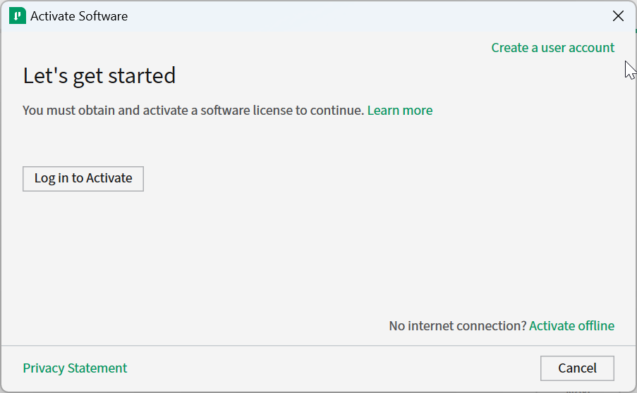Sign up for a new user account
Screen dimensions: 637x393
552,48
